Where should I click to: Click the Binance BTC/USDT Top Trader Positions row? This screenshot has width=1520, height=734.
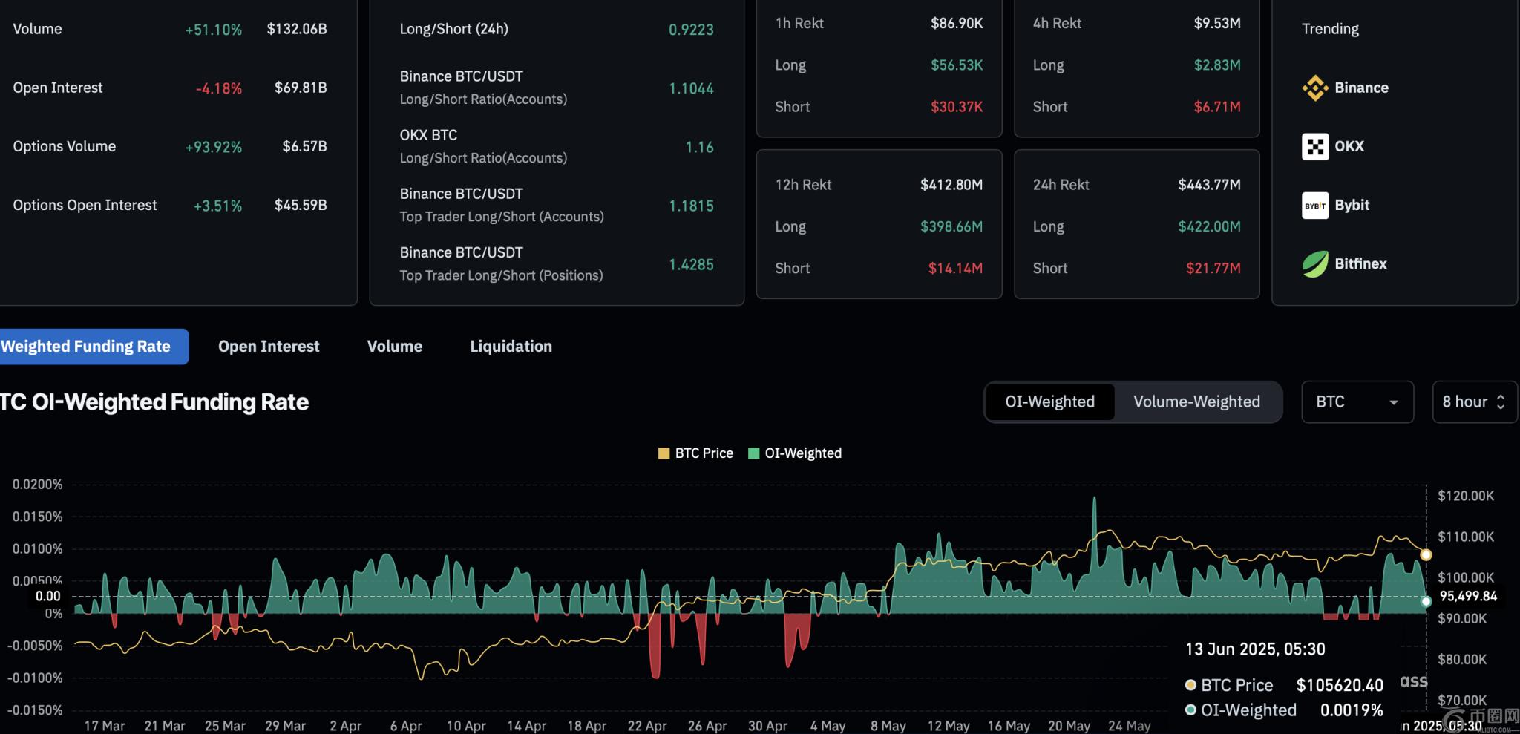557,263
